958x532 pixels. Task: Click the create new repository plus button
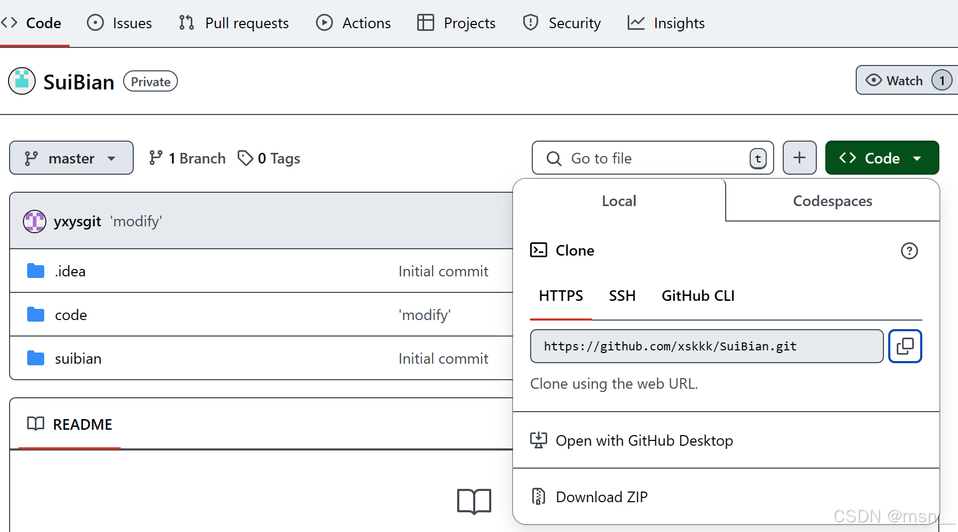799,158
